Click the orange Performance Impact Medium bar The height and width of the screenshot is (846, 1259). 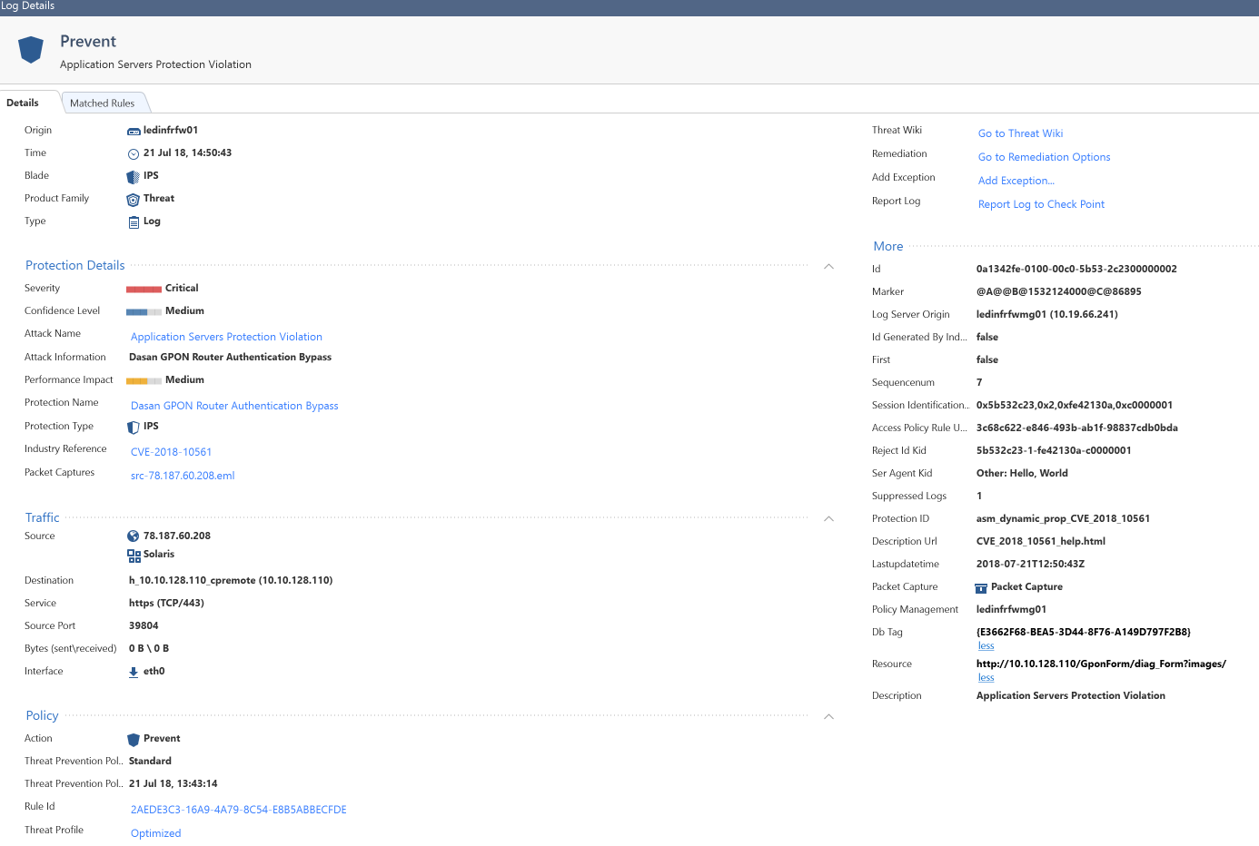click(144, 381)
